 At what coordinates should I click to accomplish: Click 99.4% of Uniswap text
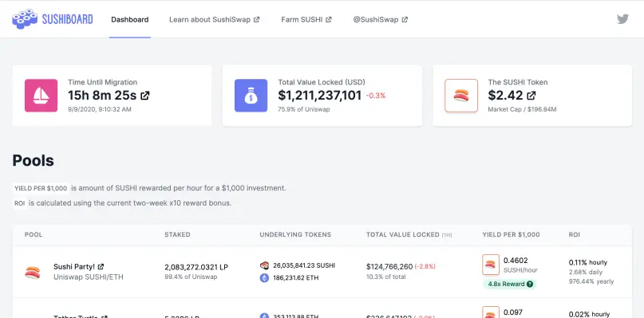click(x=191, y=277)
